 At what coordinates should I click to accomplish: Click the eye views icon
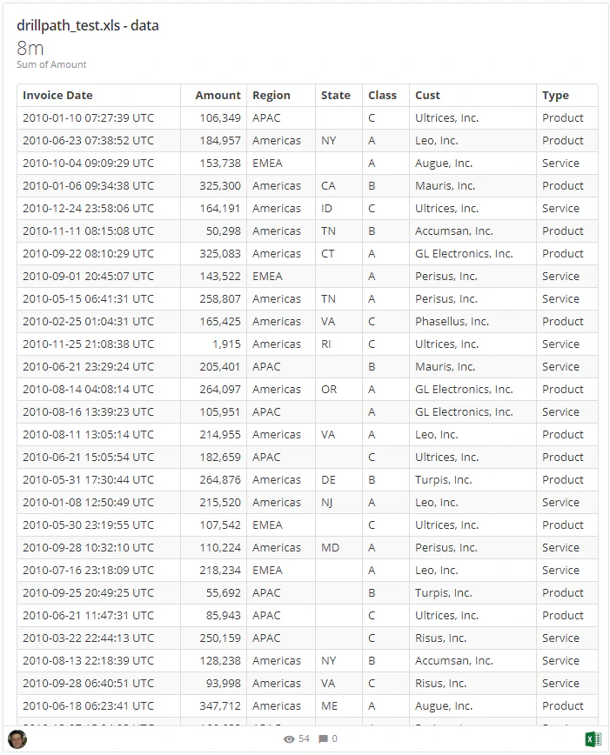(289, 739)
